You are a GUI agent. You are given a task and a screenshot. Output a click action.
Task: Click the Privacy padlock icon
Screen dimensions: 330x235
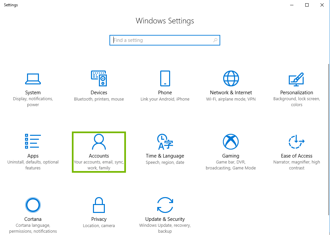[99, 205]
